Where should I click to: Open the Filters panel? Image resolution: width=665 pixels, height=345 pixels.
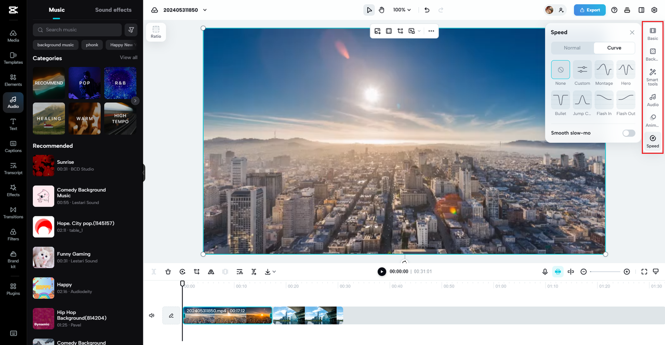point(13,234)
